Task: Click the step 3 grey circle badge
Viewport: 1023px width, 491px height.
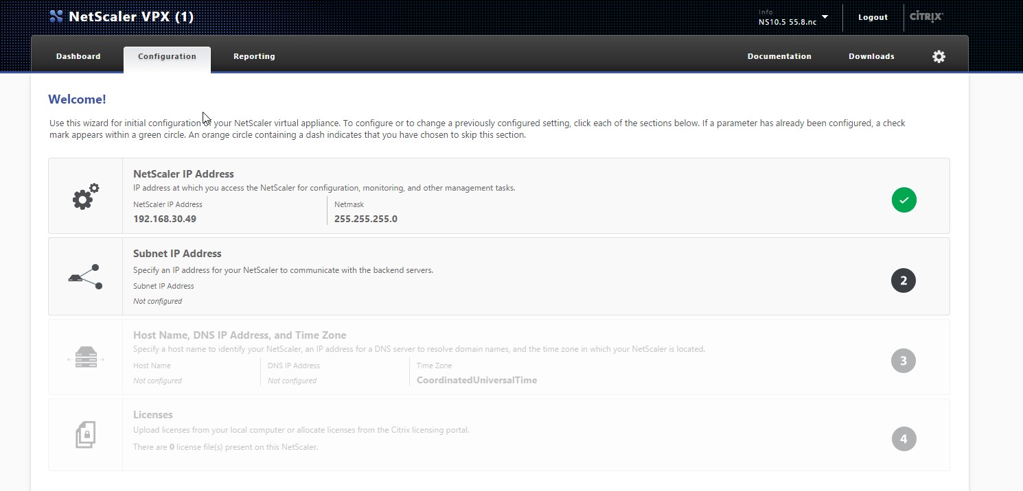Action: 904,361
